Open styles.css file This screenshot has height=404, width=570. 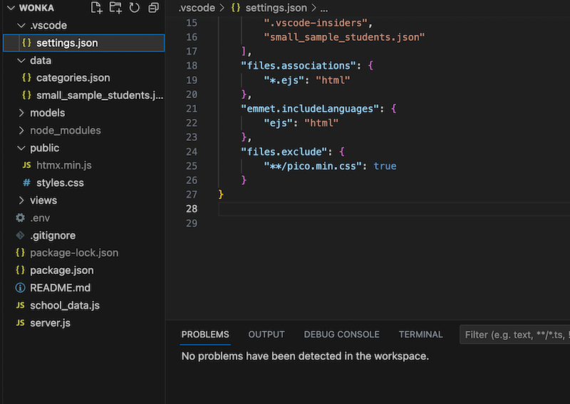(84, 183)
